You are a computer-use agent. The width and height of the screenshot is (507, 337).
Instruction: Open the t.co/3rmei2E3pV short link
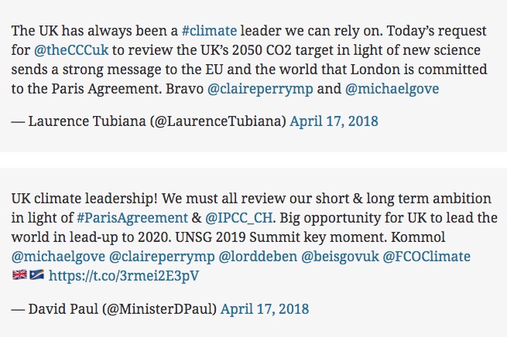tap(124, 276)
